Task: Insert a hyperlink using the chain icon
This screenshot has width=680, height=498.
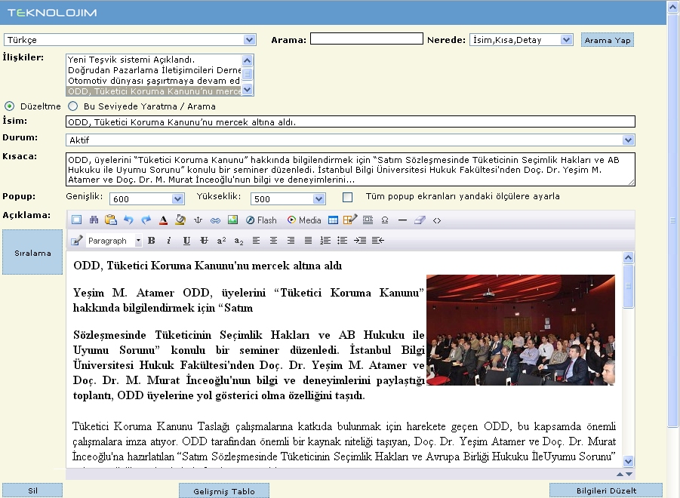Action: pyautogui.click(x=215, y=220)
